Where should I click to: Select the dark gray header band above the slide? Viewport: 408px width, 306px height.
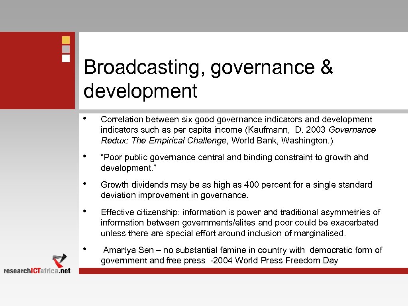(204, 15)
